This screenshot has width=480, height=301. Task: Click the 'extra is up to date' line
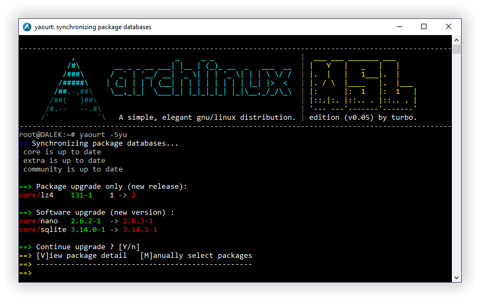(64, 160)
